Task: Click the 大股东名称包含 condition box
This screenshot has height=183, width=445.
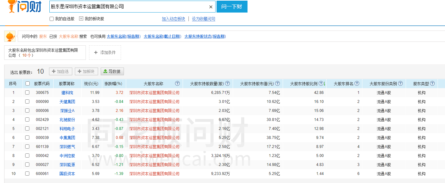Action: [45, 52]
